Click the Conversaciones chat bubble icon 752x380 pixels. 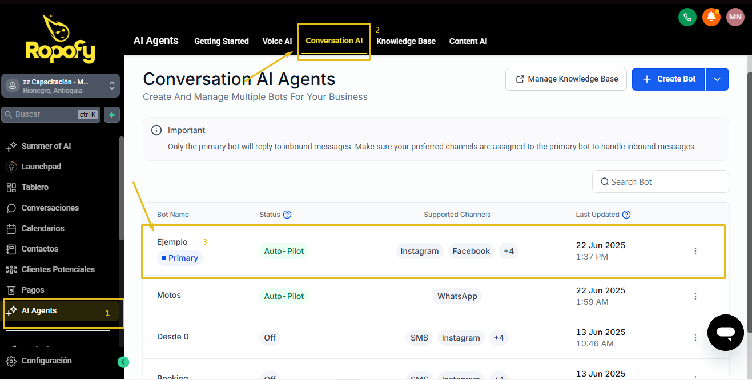(x=11, y=208)
